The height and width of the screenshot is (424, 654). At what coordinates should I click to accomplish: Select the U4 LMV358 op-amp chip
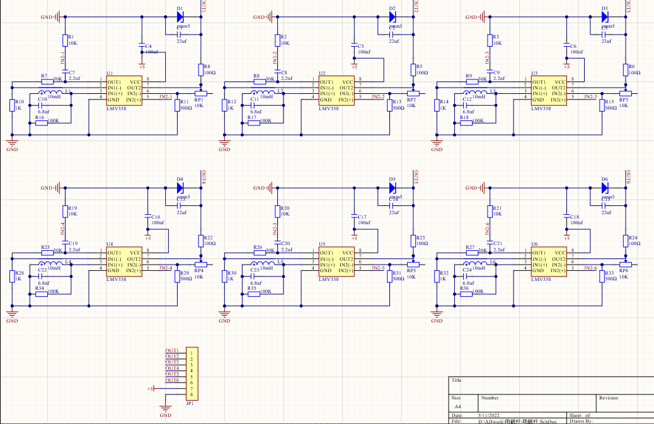(124, 262)
